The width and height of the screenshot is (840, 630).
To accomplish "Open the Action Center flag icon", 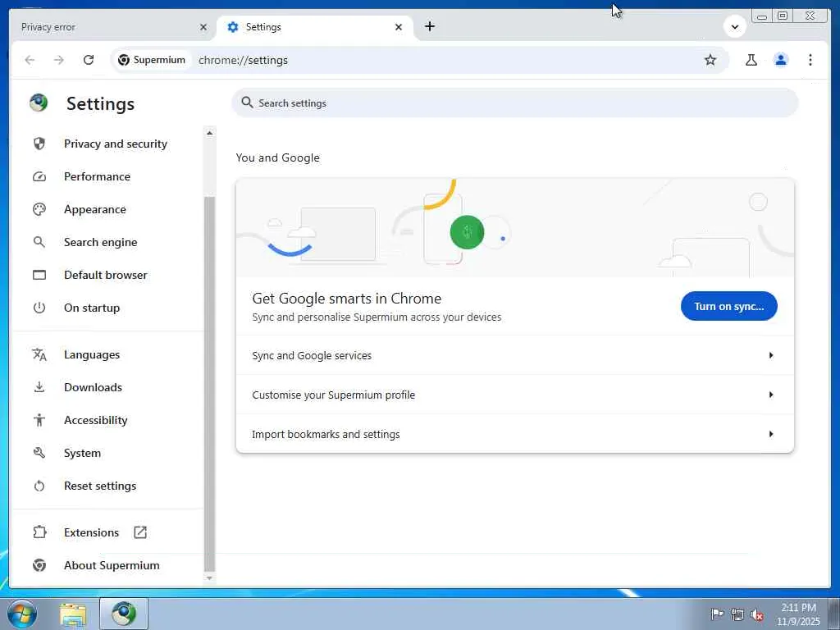I will [717, 615].
